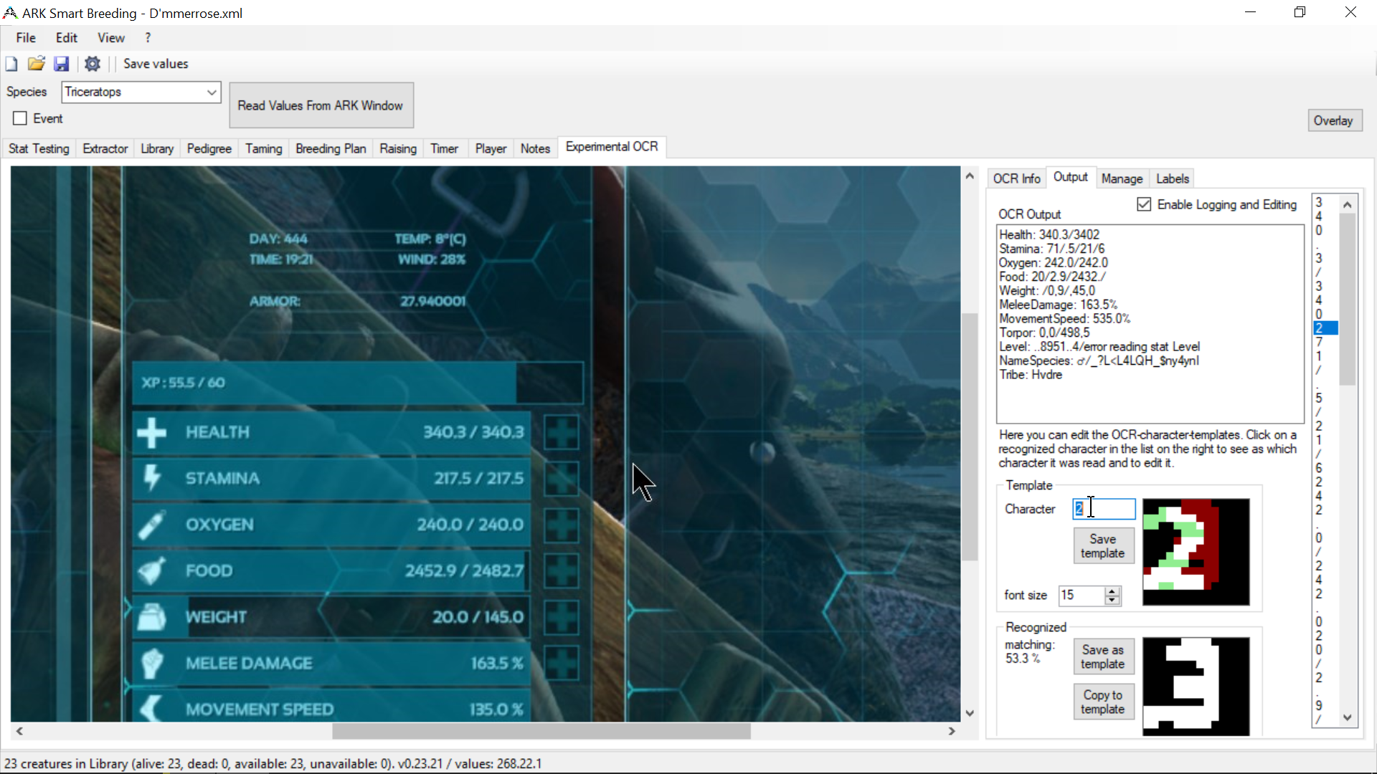This screenshot has height=774, width=1377.
Task: Open the Overlay
Action: coord(1334,120)
